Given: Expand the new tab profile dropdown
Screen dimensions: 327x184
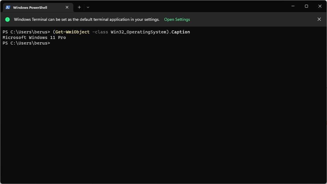Looking at the screenshot, I should pyautogui.click(x=88, y=7).
